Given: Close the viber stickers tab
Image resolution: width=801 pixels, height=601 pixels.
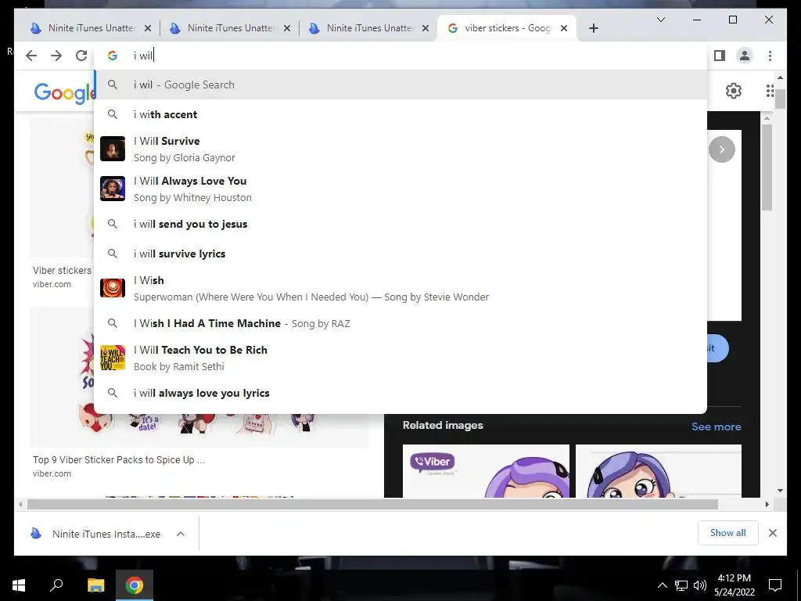Looking at the screenshot, I should [564, 28].
